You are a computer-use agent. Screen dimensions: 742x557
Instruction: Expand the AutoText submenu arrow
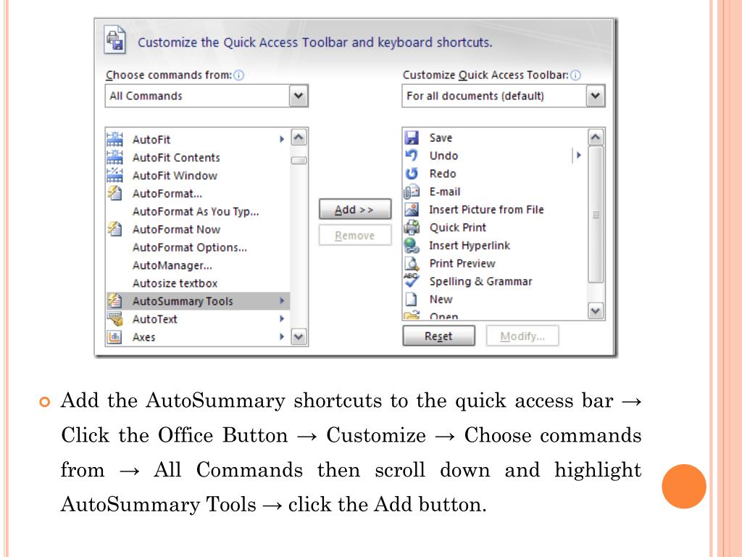coord(282,319)
